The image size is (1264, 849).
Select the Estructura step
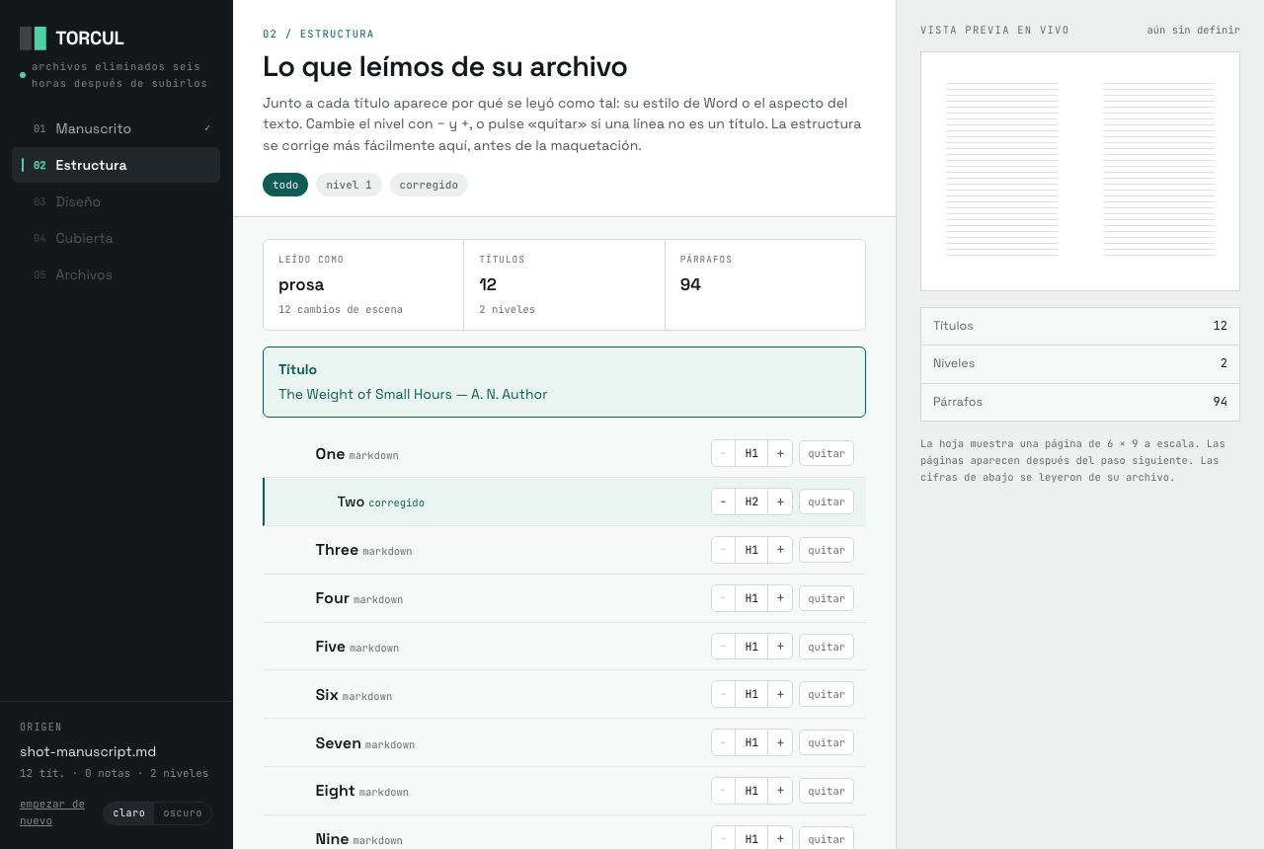[116, 165]
